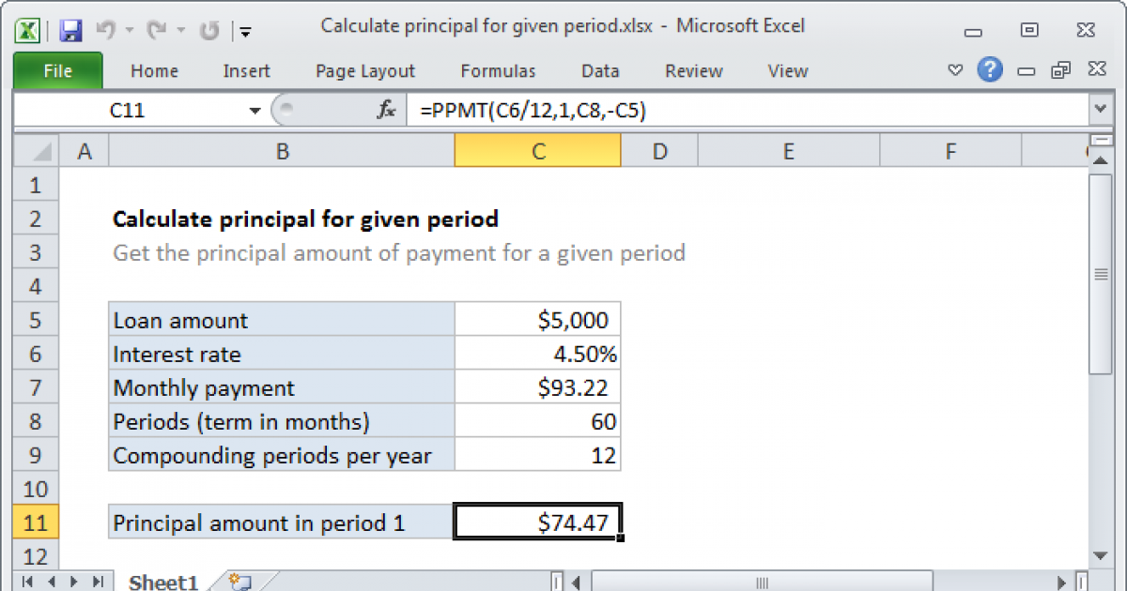Click the Undo arrow icon
Viewport: 1127px width, 591px height.
pyautogui.click(x=105, y=30)
